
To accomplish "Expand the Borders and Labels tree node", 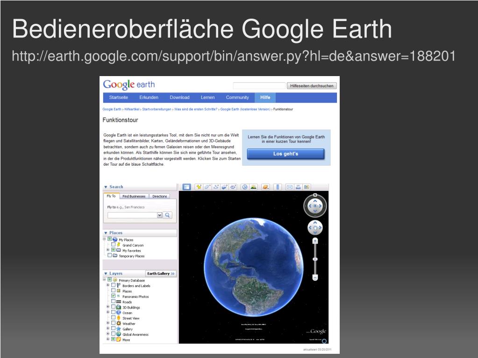I will pyautogui.click(x=107, y=285).
